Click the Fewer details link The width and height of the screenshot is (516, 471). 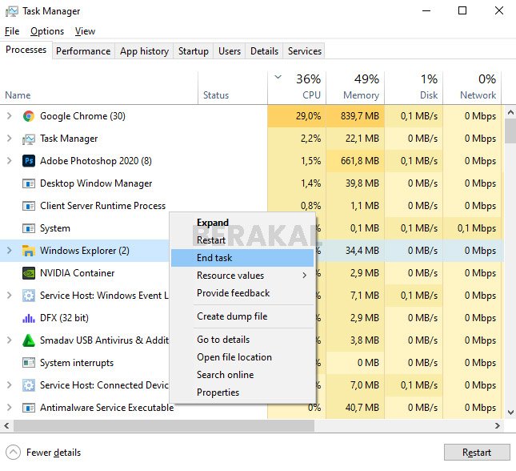tap(54, 453)
